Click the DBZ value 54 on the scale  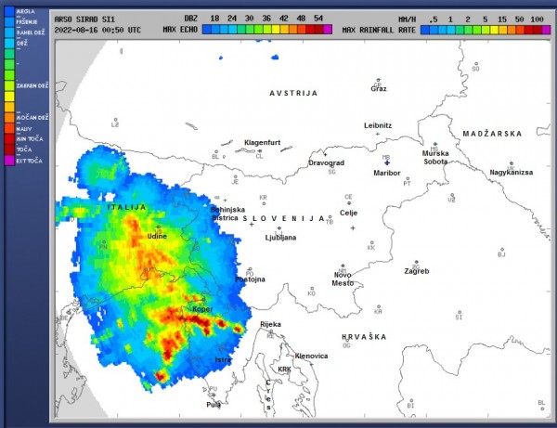318,19
